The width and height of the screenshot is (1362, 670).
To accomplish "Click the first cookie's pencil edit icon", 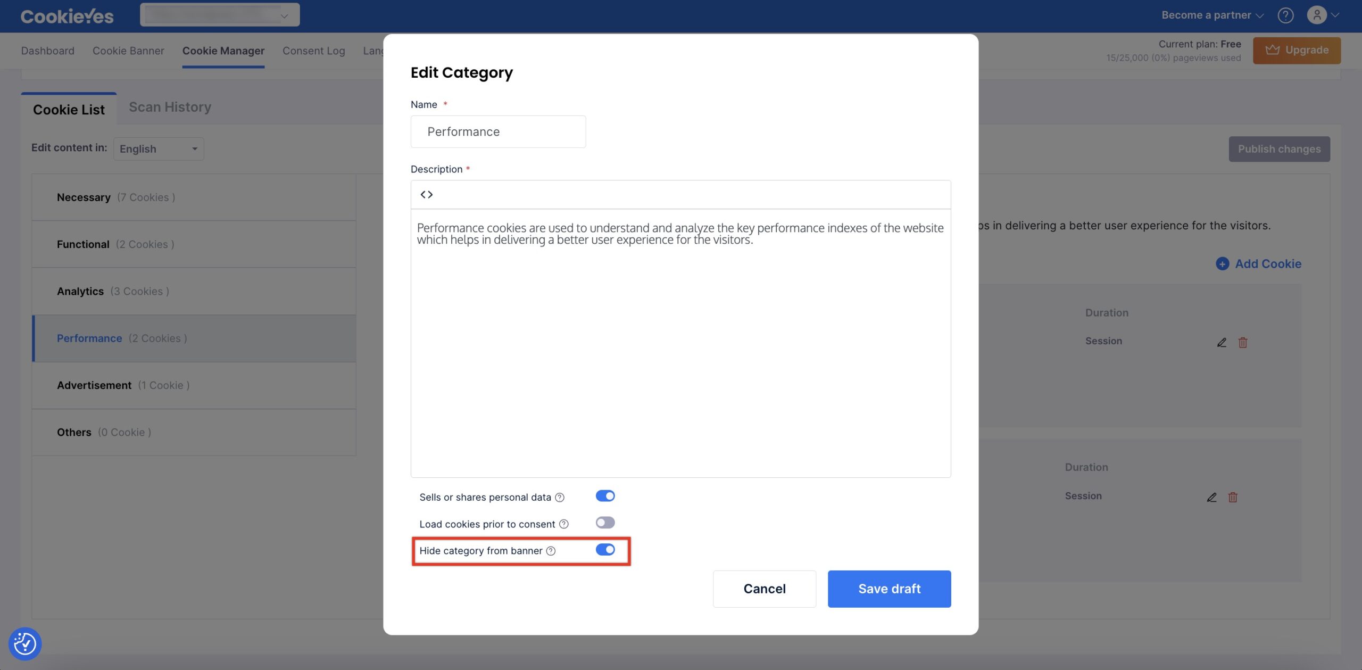I will pyautogui.click(x=1222, y=342).
